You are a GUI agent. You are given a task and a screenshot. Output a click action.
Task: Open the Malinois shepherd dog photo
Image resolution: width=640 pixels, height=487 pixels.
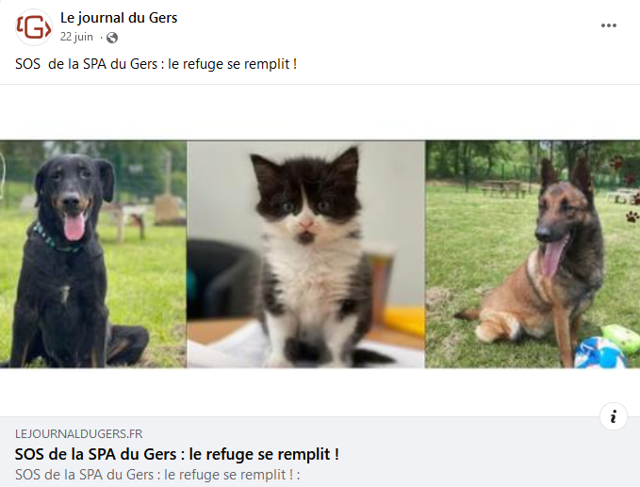click(533, 254)
